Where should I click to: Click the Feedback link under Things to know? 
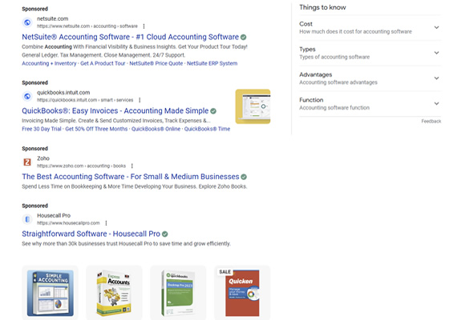click(431, 121)
